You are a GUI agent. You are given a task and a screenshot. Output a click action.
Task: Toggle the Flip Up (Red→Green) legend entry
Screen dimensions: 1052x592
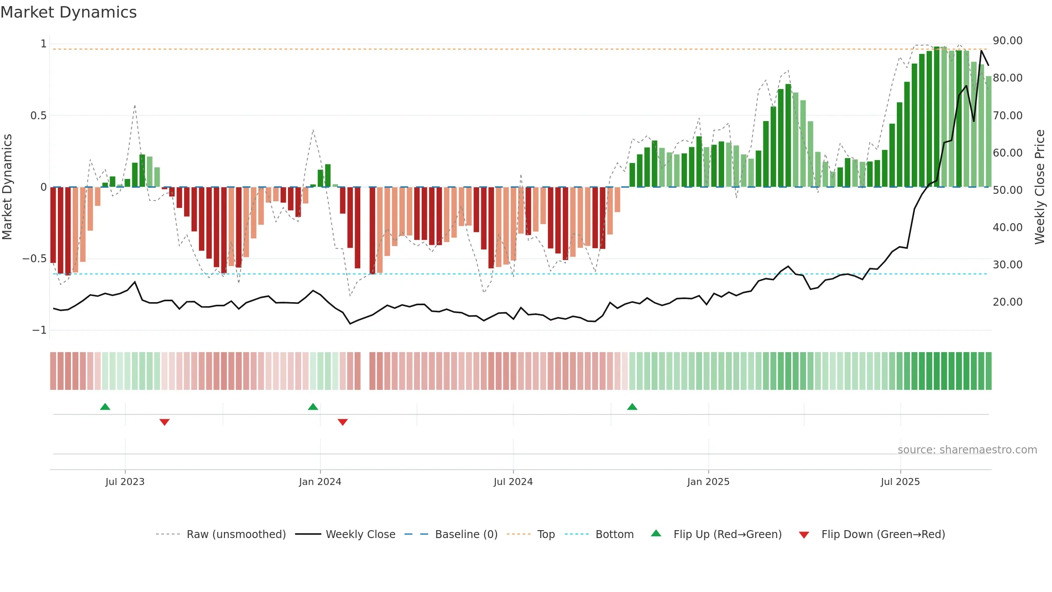(x=716, y=534)
